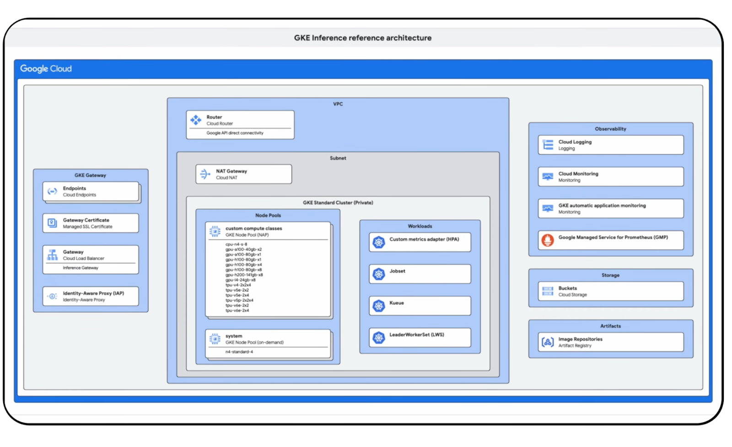Viewport: 732px width, 447px height.
Task: Click the Kubernetes icon beside Custom metrics adapter
Action: (x=379, y=242)
